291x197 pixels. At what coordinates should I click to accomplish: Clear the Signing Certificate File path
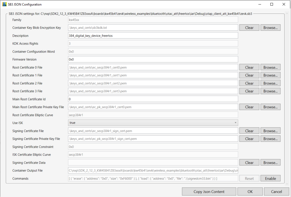point(249,131)
